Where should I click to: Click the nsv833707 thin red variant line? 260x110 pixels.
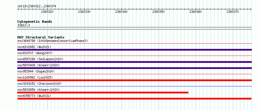(x=134, y=56)
